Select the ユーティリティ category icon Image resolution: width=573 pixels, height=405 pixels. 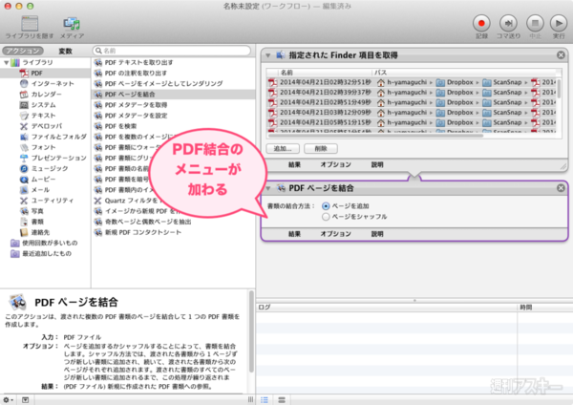[x=24, y=201]
